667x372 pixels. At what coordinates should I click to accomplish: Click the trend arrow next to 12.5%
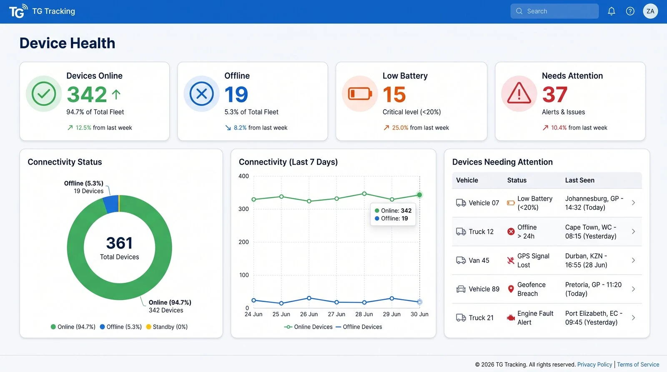click(70, 128)
